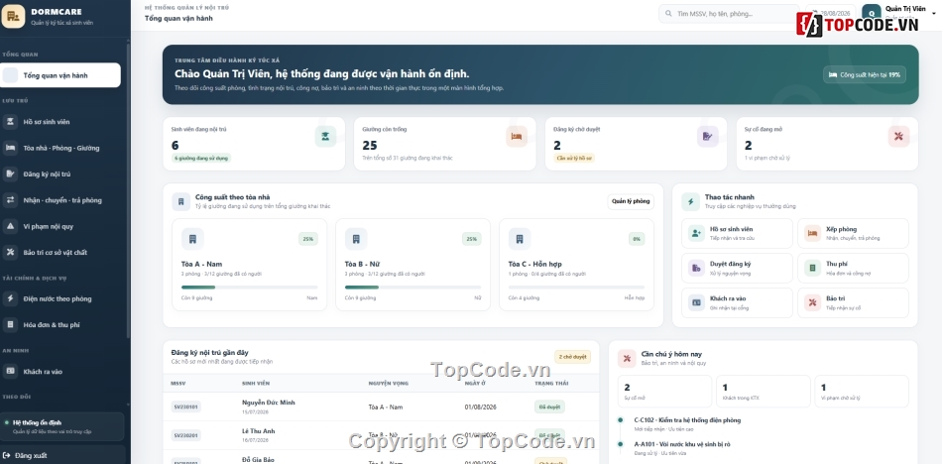Click the Vi phạm chờ xử lý count card
The width and height of the screenshot is (942, 464).
862,392
